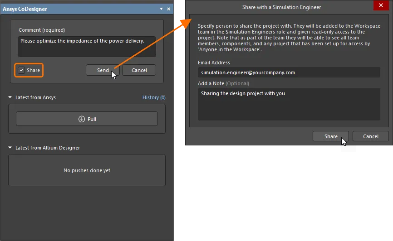The image size is (393, 241).
Task: Click the 'Add a Note (Optional)' label
Action: [224, 83]
